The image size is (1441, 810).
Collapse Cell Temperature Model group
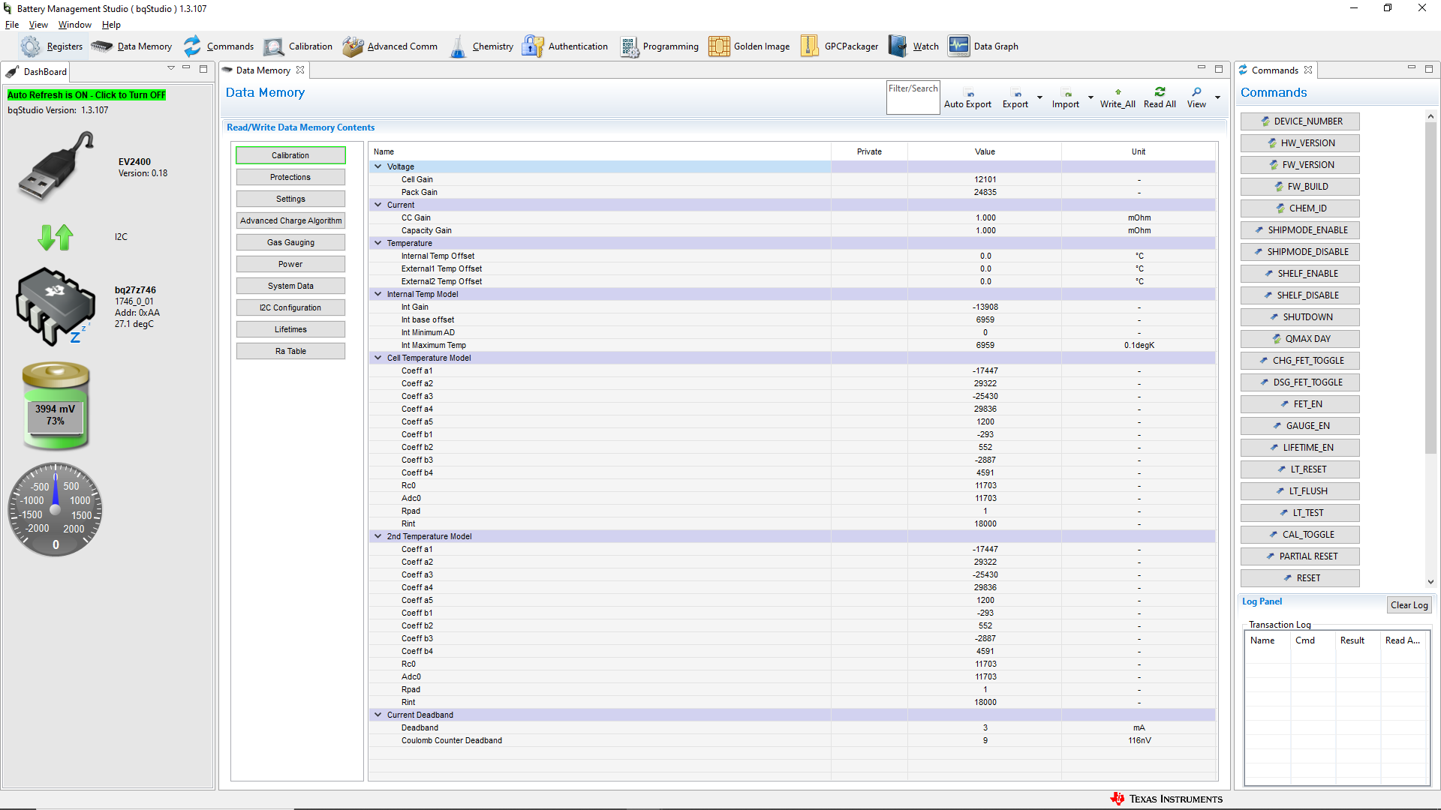pos(378,358)
